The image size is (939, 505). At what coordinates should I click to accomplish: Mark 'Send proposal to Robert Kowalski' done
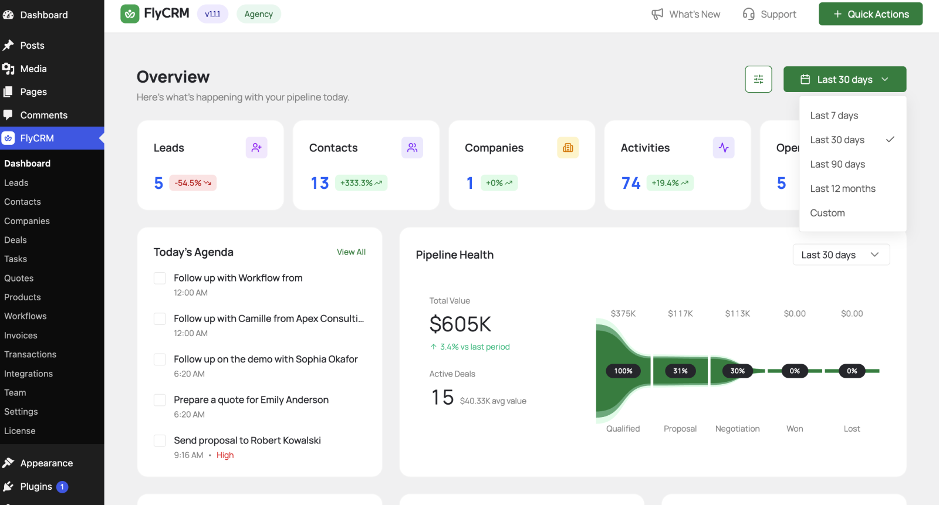[x=160, y=440]
